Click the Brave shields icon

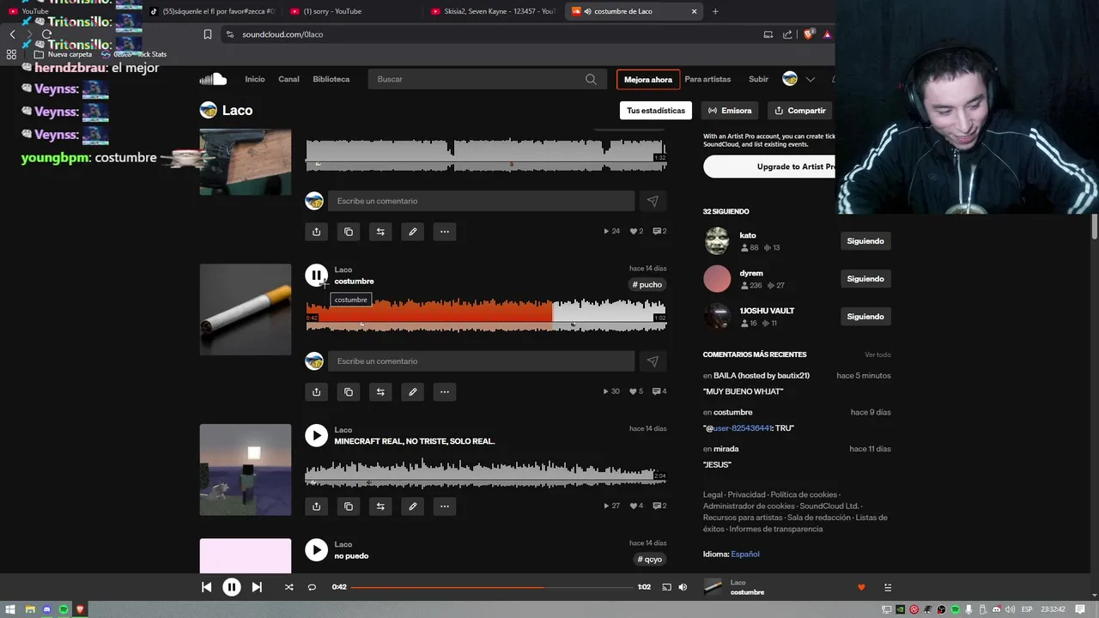click(x=808, y=34)
